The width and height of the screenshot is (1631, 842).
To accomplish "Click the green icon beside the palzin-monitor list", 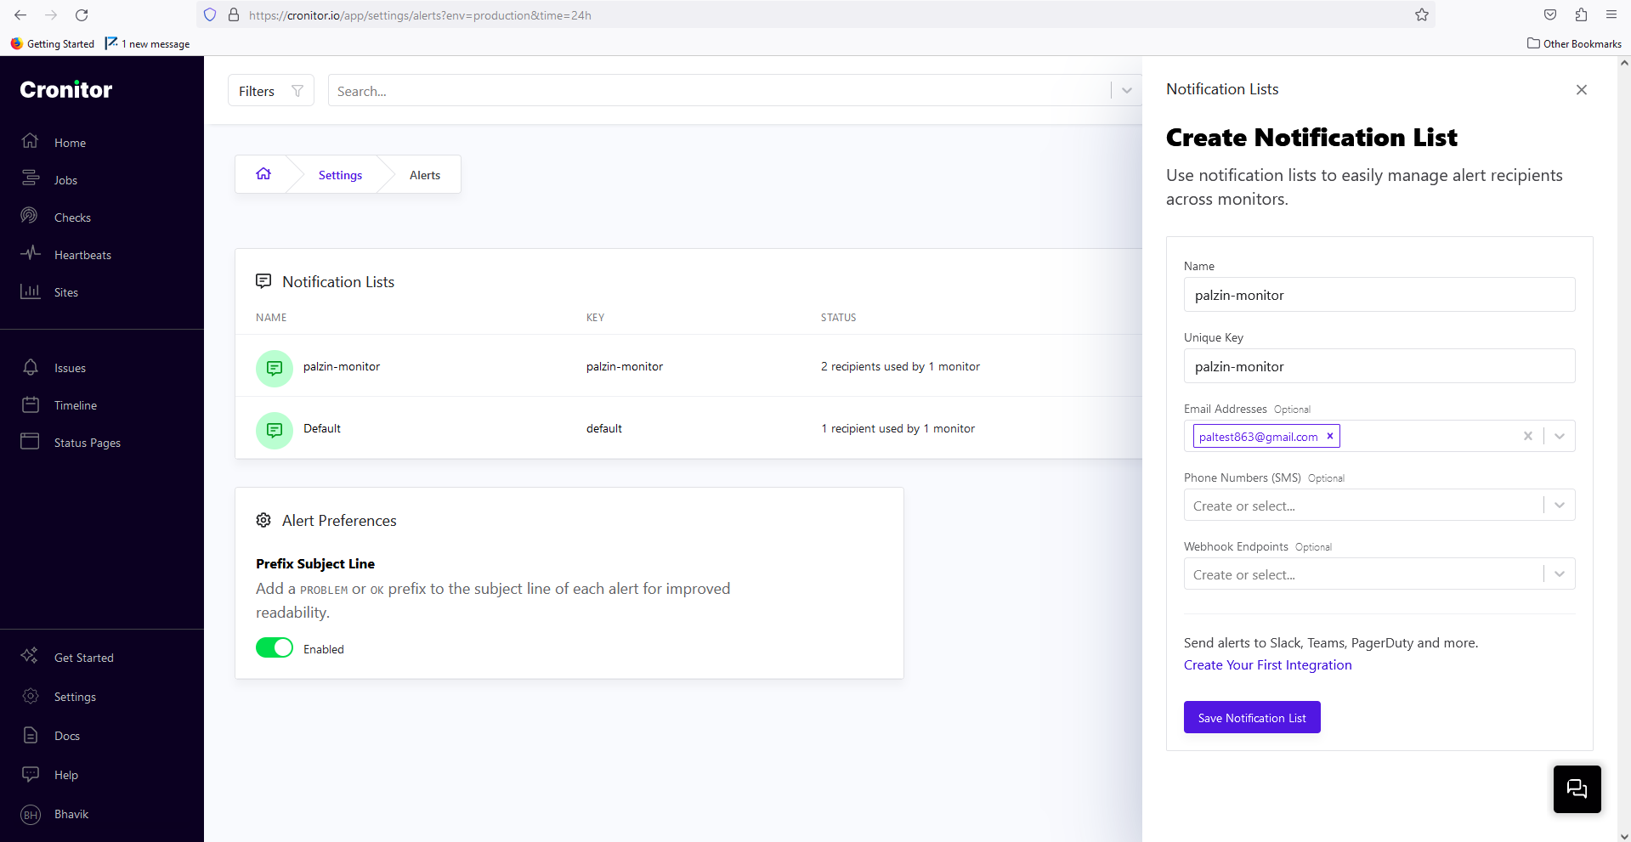I will [x=275, y=368].
